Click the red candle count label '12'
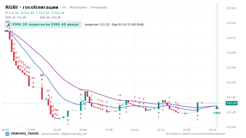The height and width of the screenshot is (138, 246). (x=14, y=44)
